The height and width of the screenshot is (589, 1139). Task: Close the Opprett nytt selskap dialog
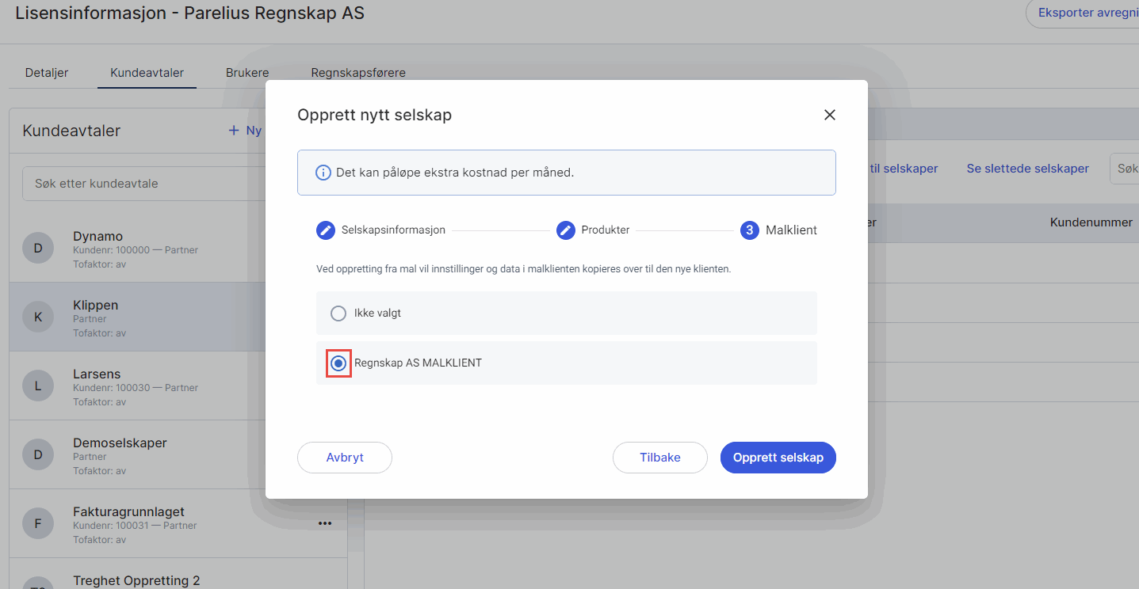[830, 115]
